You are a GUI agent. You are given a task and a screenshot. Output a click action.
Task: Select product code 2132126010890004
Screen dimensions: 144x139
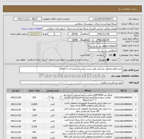[123, 121]
